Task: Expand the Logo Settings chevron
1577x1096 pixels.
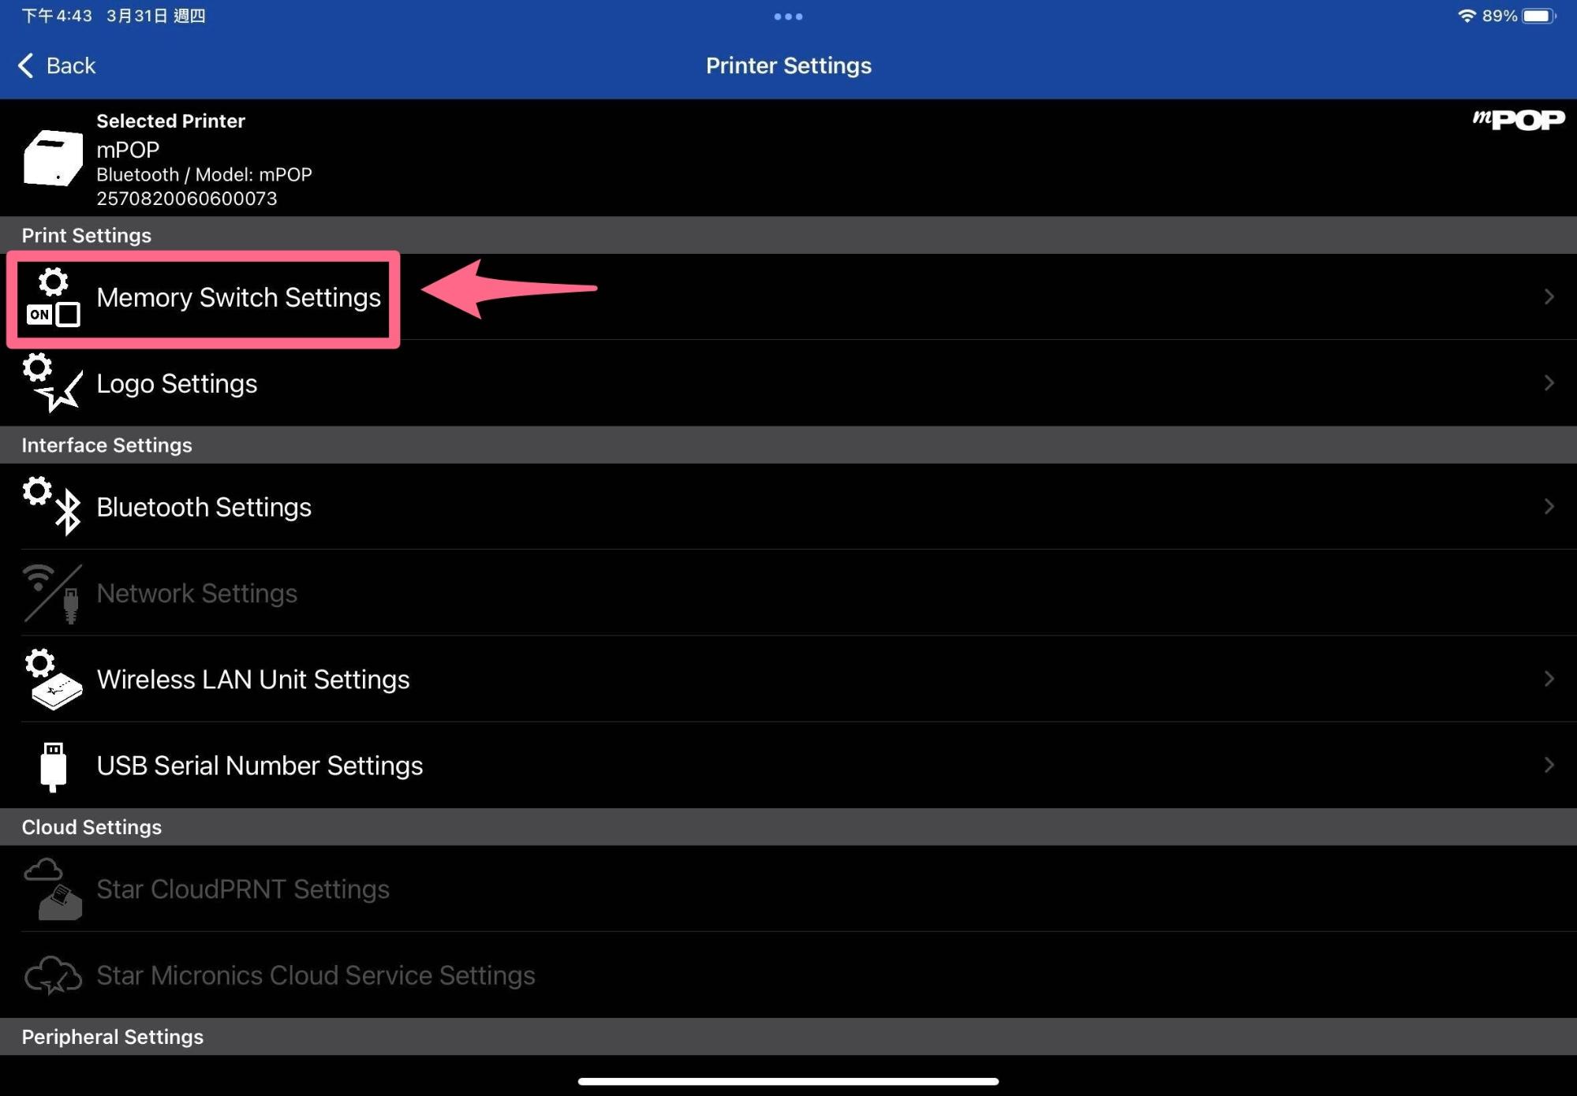Action: tap(1549, 383)
